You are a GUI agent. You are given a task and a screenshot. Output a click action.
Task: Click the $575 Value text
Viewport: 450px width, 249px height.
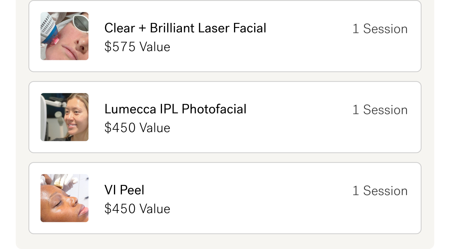coord(137,47)
